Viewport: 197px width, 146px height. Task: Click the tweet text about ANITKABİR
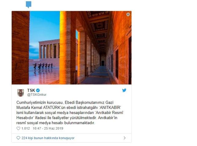[x=70, y=113]
